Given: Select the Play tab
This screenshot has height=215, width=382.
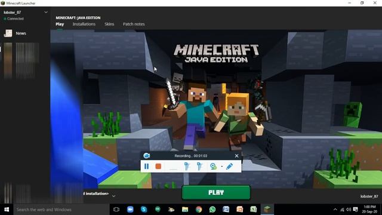Looking at the screenshot, I should point(60,24).
